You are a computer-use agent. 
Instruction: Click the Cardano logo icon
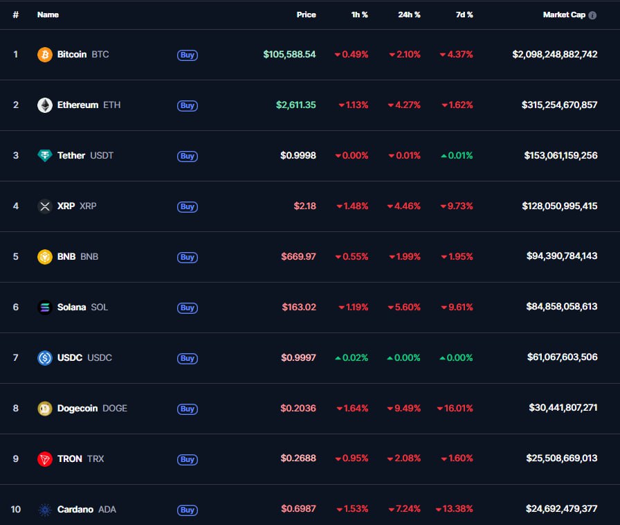pos(45,510)
